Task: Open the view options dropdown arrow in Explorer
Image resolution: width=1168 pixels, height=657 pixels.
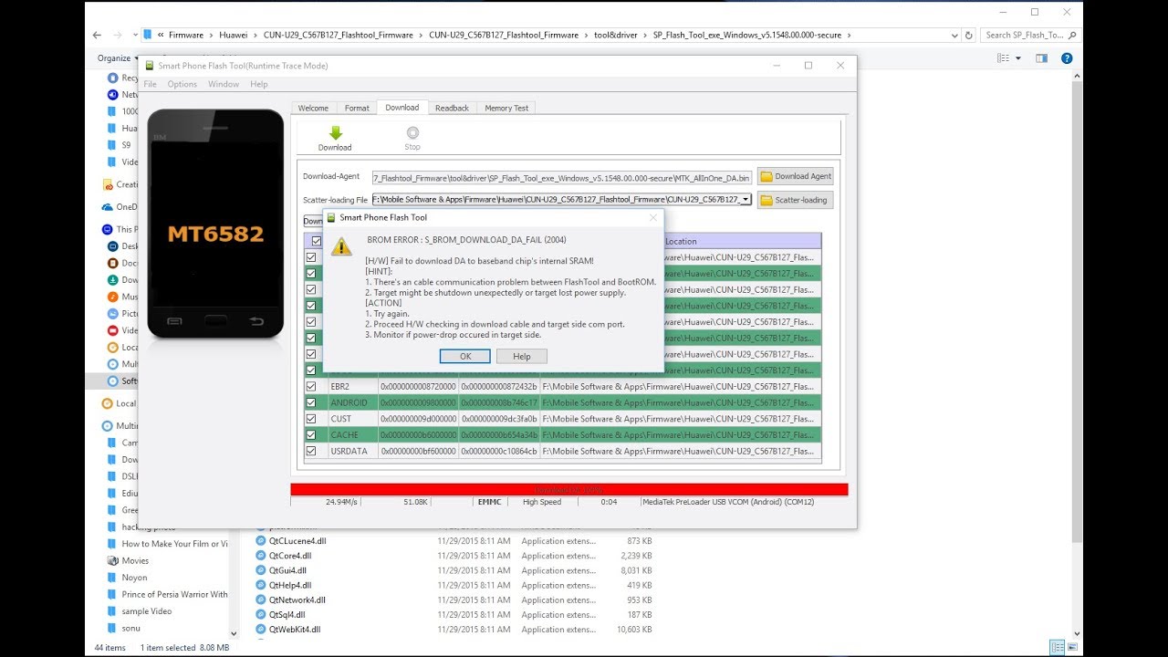Action: (x=1017, y=58)
